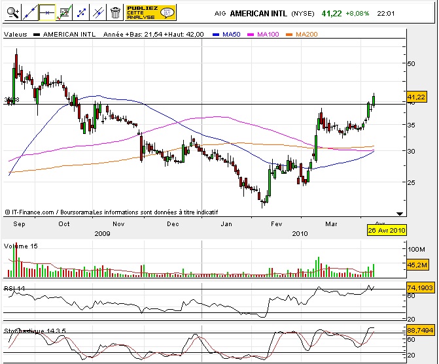Viewport: 439px width, 364px height.
Task: Select the parallel channel lines tool
Action: click(98, 12)
